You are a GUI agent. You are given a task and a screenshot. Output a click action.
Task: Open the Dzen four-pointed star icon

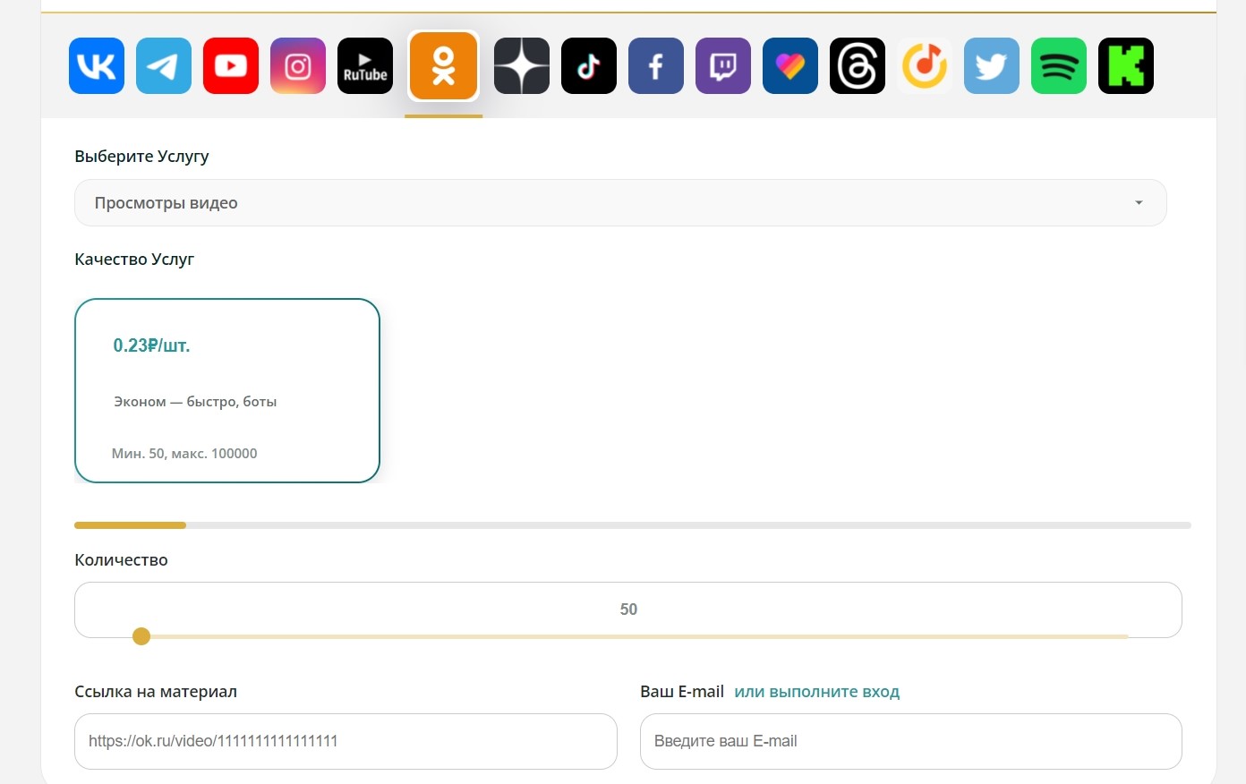[x=522, y=65]
